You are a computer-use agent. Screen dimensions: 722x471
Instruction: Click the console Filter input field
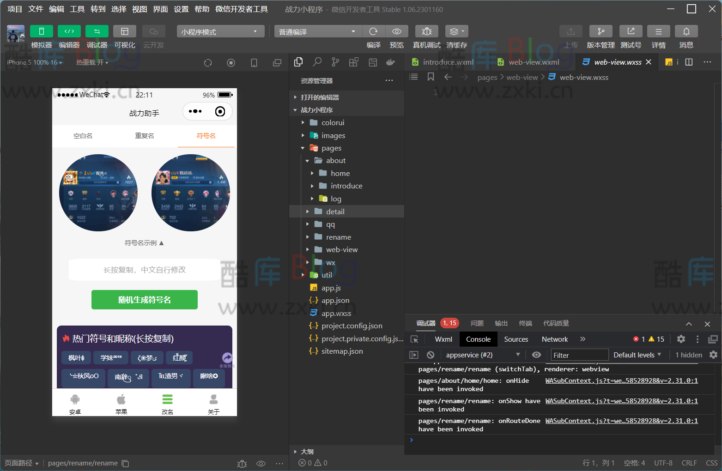click(580, 355)
